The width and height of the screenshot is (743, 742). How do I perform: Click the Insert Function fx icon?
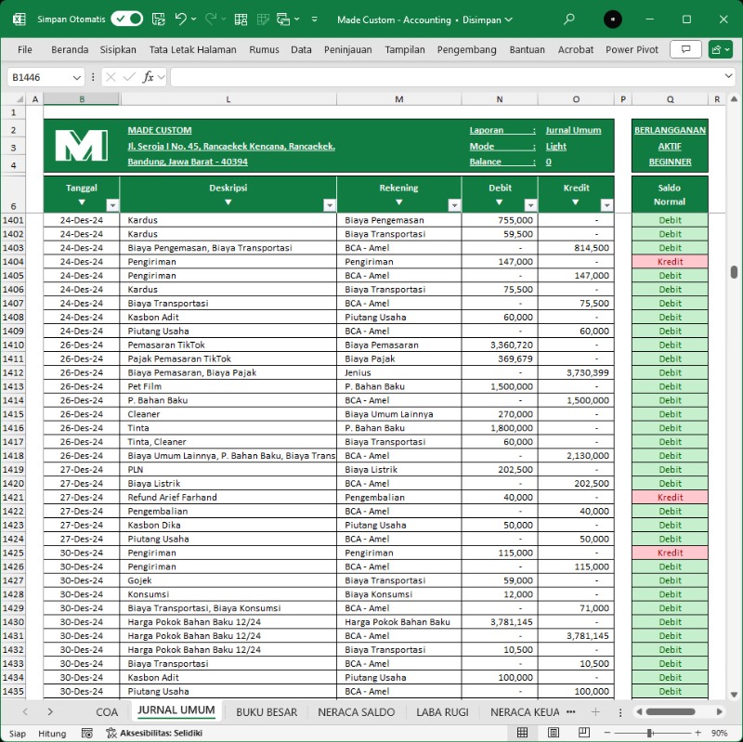pos(148,77)
